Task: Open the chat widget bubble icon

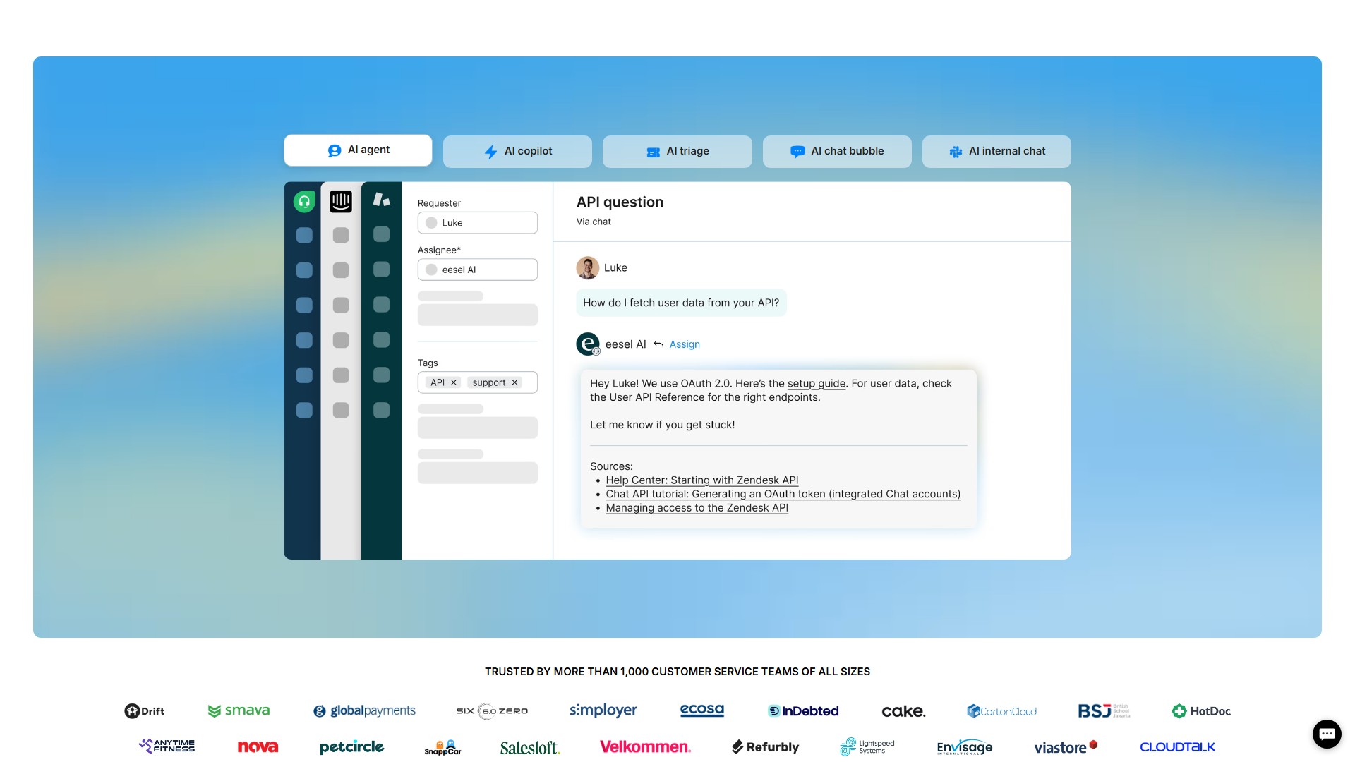Action: coord(1327,734)
